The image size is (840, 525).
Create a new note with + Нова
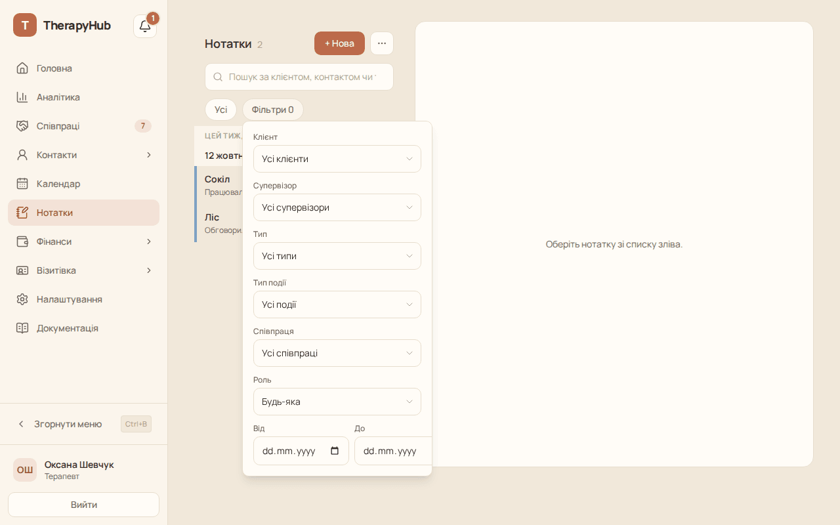[x=339, y=43]
